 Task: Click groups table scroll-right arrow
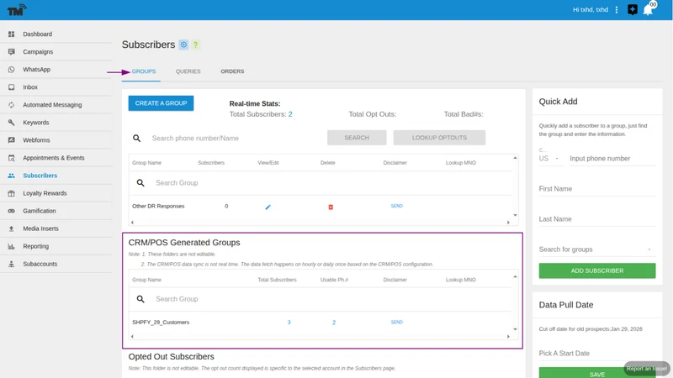[508, 223]
